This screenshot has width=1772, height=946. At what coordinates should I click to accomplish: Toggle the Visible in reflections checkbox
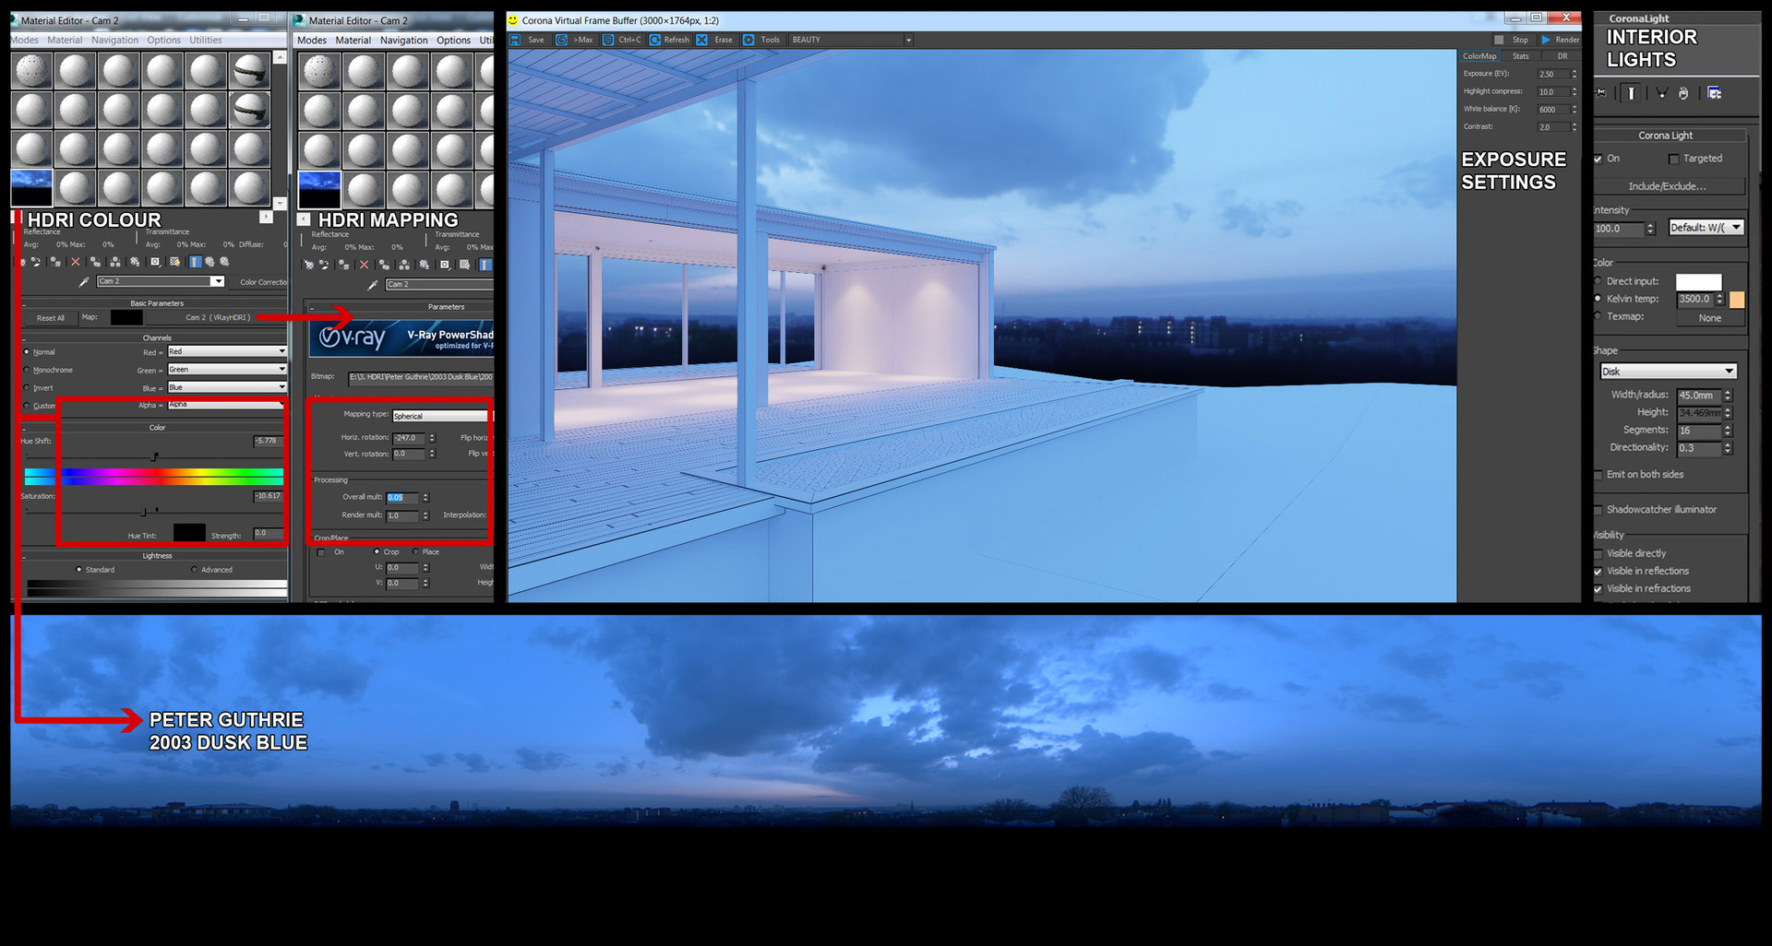pos(1598,572)
